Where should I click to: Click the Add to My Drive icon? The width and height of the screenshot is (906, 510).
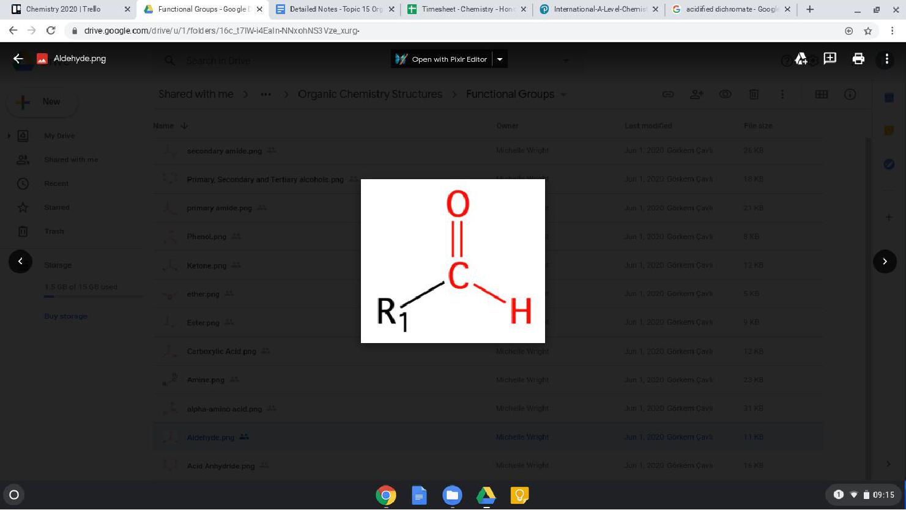click(x=801, y=59)
